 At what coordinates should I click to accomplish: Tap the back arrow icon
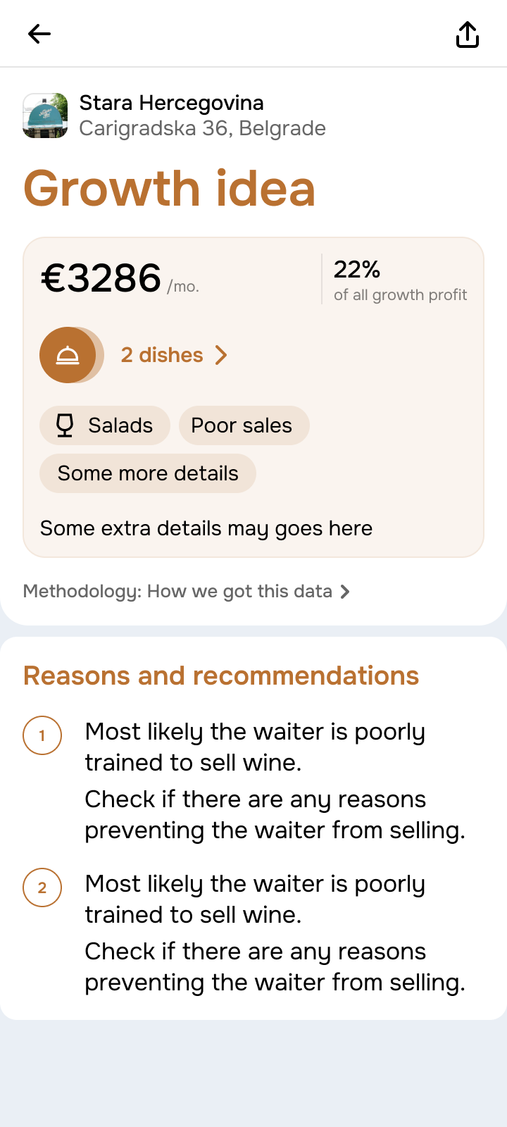point(39,34)
